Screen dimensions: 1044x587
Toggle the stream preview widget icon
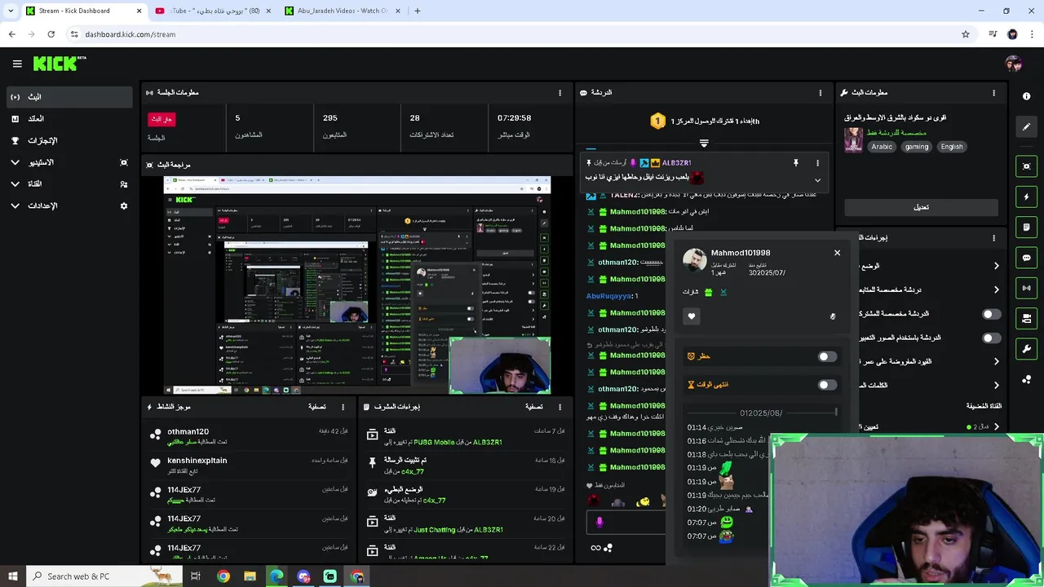pos(1026,166)
